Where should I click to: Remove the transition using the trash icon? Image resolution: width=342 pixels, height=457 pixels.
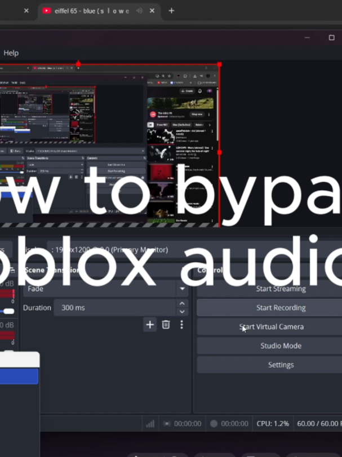pos(166,324)
